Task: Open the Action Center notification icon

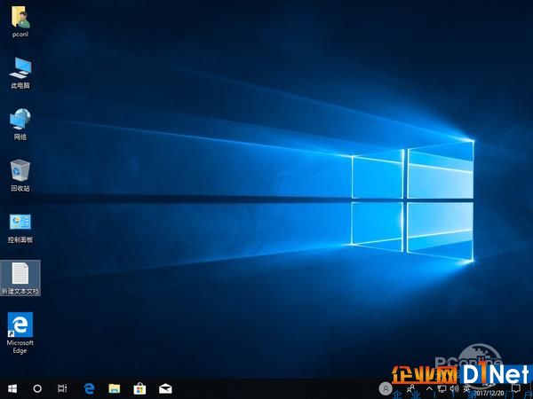Action: coord(516,389)
